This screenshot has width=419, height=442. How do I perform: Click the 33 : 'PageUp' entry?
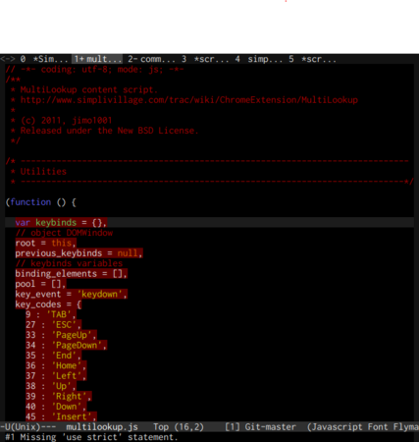[61, 335]
